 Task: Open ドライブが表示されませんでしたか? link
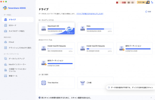point(90,14)
